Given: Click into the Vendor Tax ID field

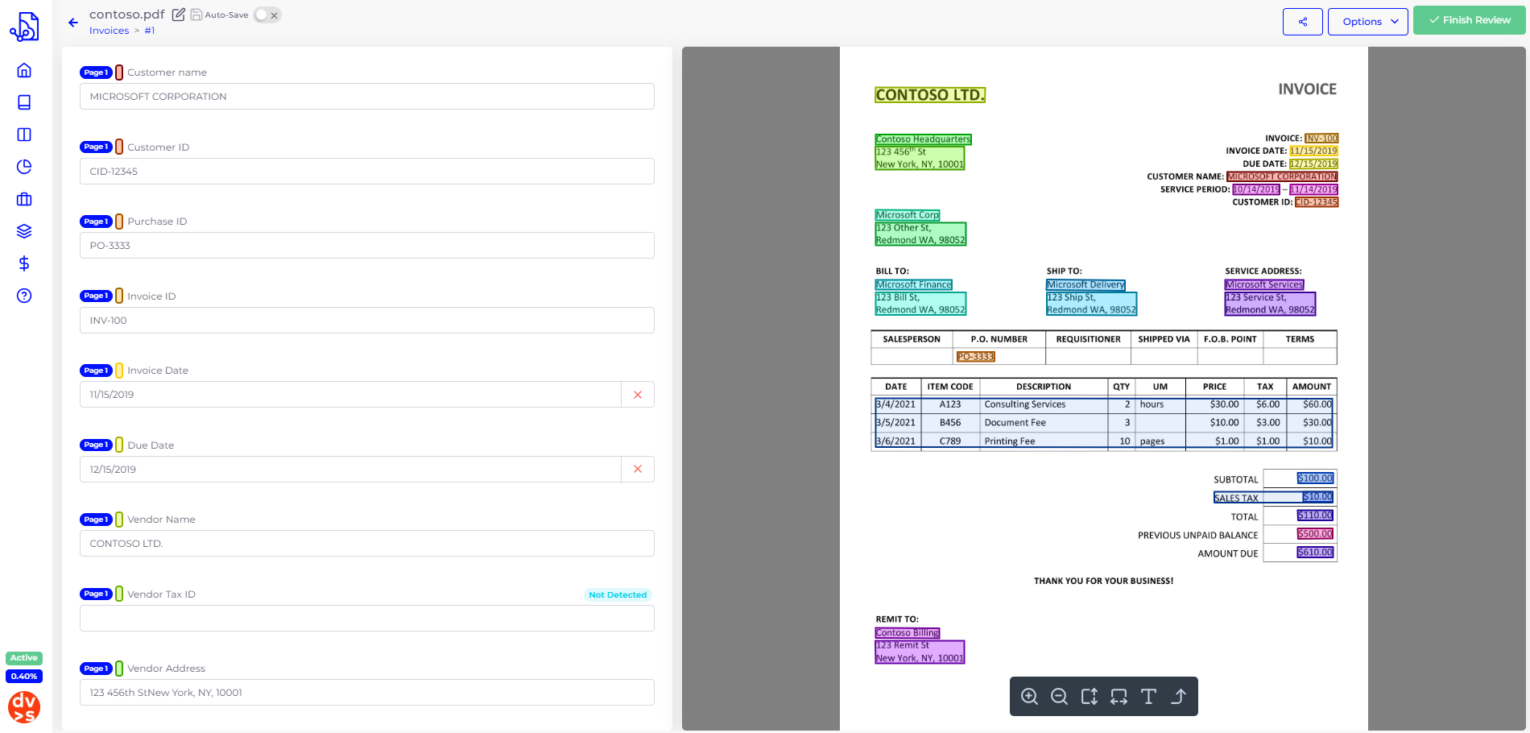Looking at the screenshot, I should pyautogui.click(x=366, y=618).
